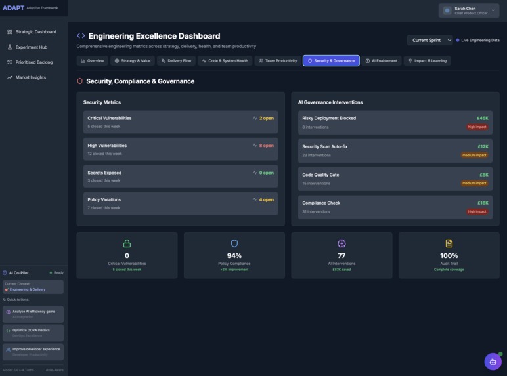507x376 pixels.
Task: Click the shield icon on Policy Compliance card
Action: click(234, 243)
